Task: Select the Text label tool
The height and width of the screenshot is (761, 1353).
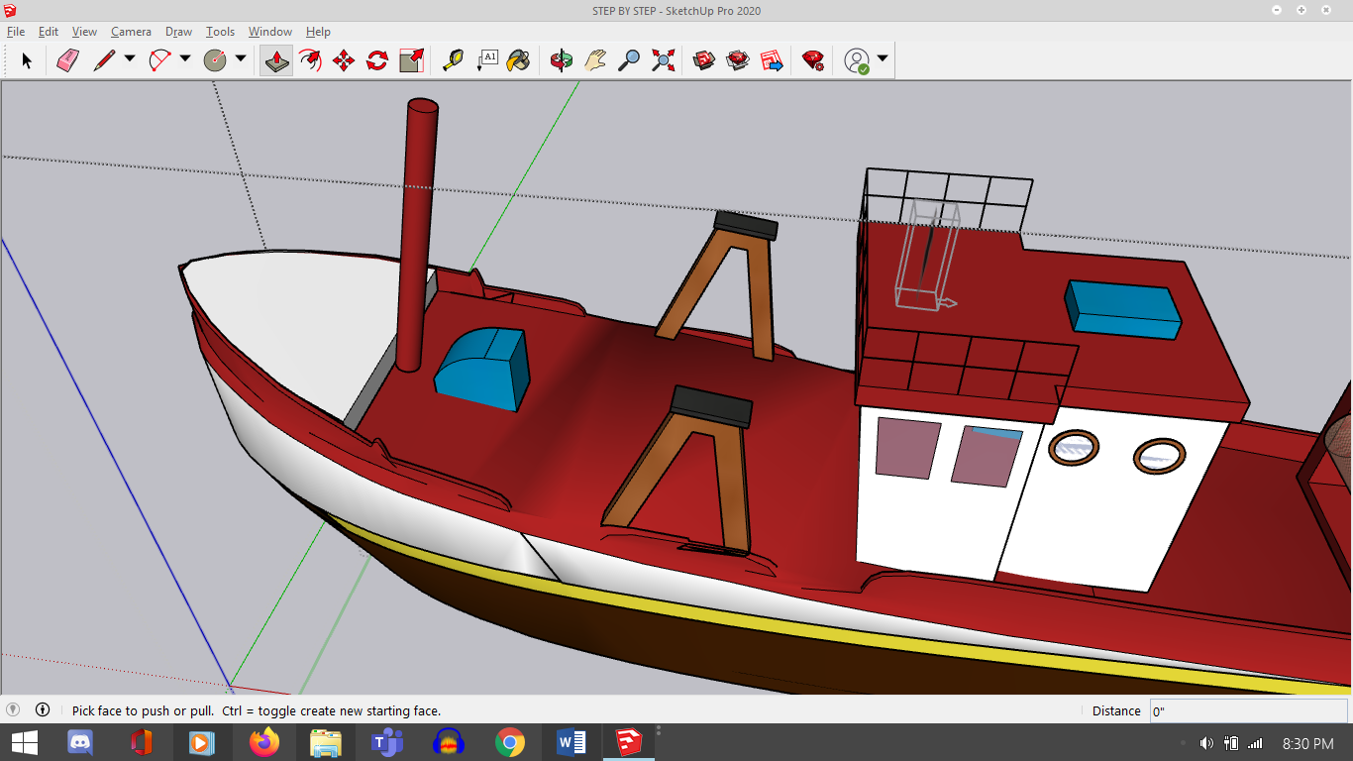Action: point(486,60)
